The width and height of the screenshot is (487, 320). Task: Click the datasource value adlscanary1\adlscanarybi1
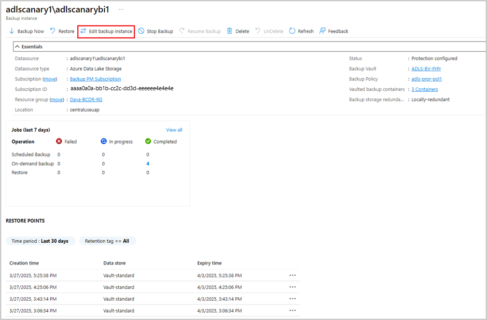tap(97, 59)
